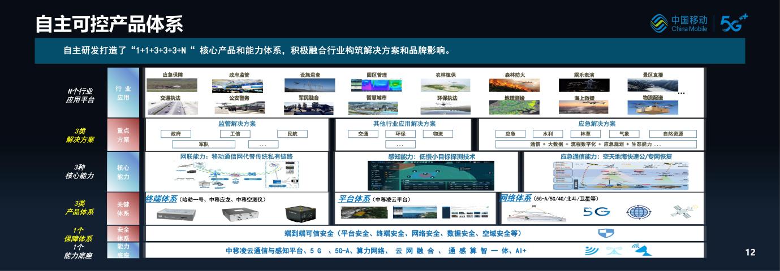
Task: Select the 重点方案 layer block
Action: click(x=123, y=135)
